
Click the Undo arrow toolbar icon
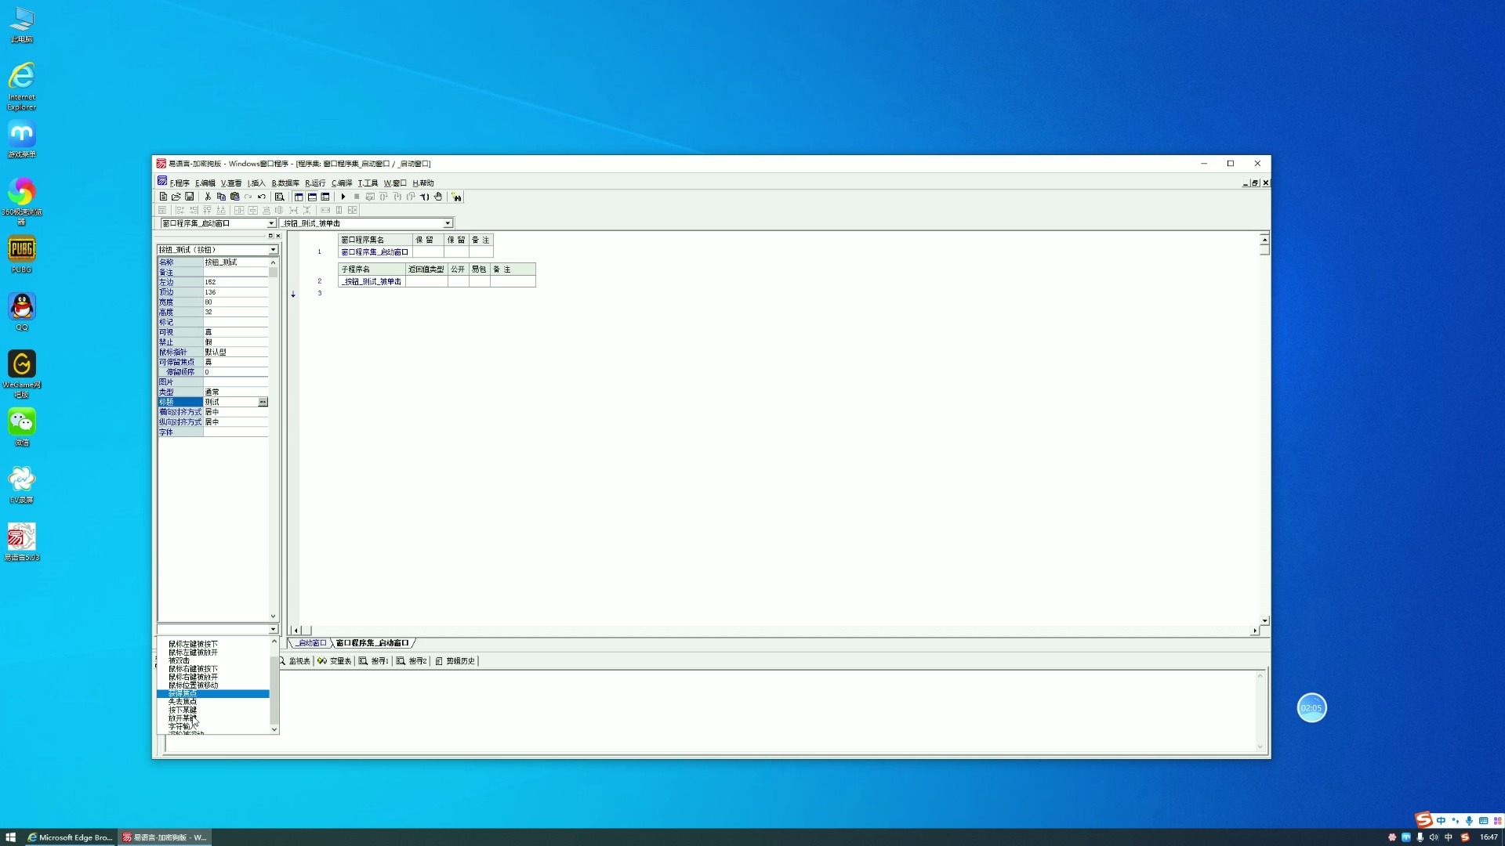pyautogui.click(x=261, y=197)
